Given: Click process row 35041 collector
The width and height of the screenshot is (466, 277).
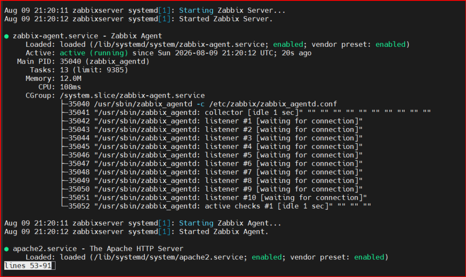Looking at the screenshot, I should (x=246, y=113).
